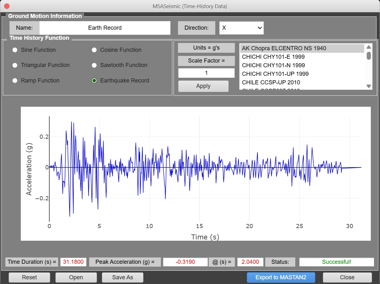Reset the time-history data
This screenshot has height=284, width=380.
pos(29,277)
